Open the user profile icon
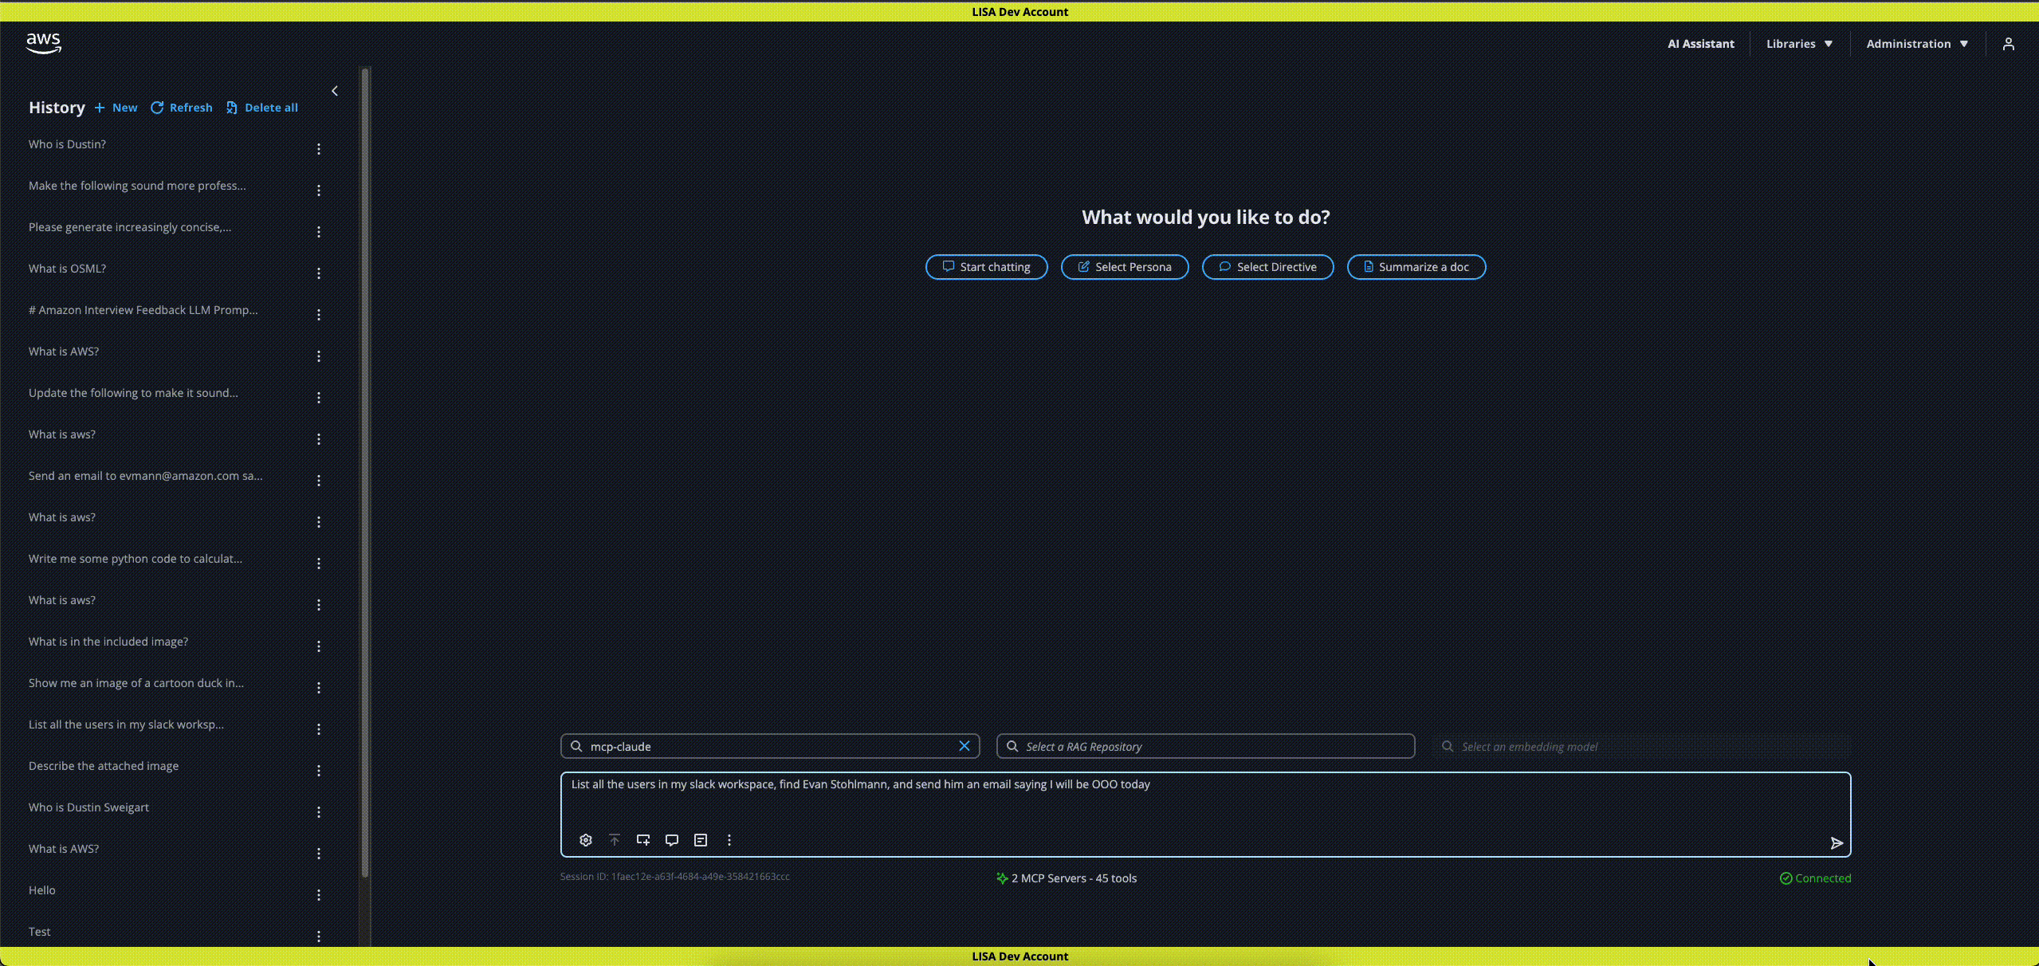Viewport: 2039px width, 966px height. (2008, 44)
